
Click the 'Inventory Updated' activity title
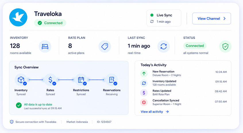pyautogui.click(x=164, y=81)
